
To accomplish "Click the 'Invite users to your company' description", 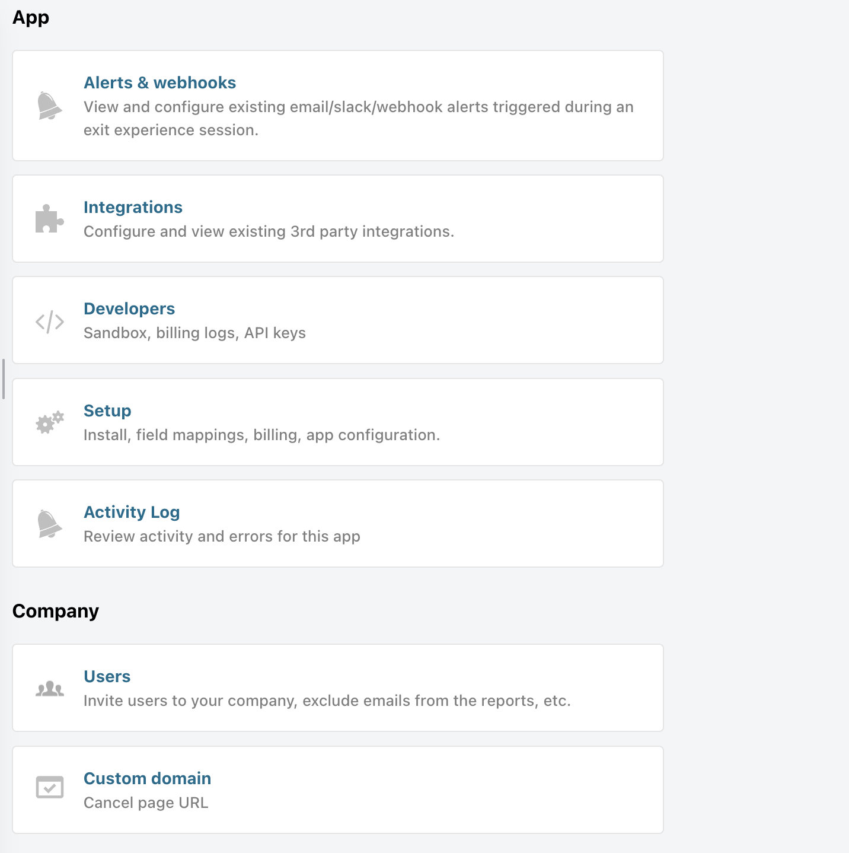I will tap(327, 701).
